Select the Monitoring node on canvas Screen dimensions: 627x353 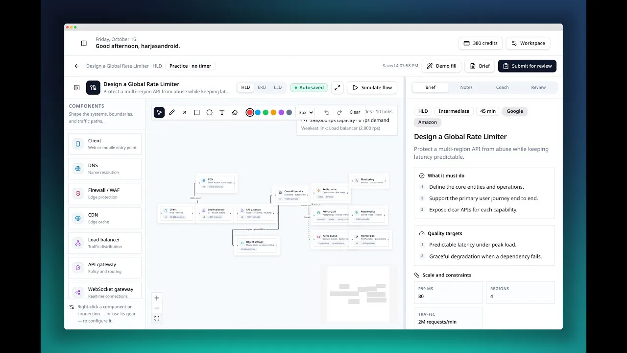[x=370, y=181]
